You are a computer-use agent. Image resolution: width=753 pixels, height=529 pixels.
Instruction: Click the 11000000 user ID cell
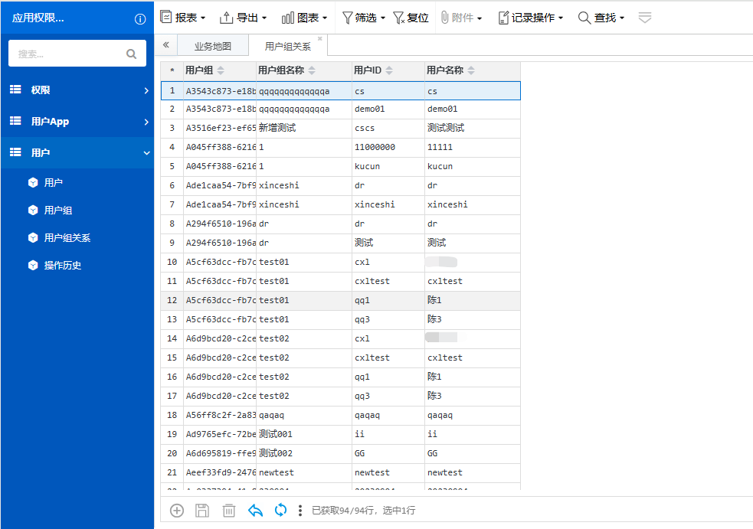(x=388, y=148)
